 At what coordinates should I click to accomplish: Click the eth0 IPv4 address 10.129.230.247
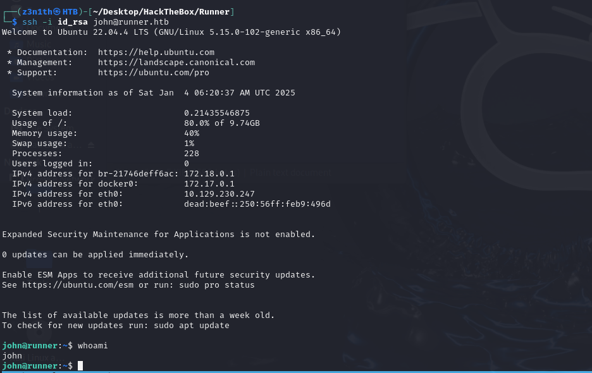pos(219,194)
